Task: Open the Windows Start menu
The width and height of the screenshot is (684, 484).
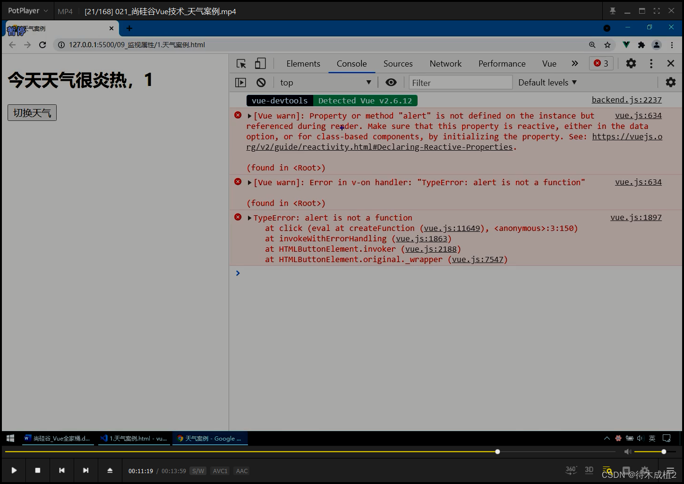Action: 10,438
